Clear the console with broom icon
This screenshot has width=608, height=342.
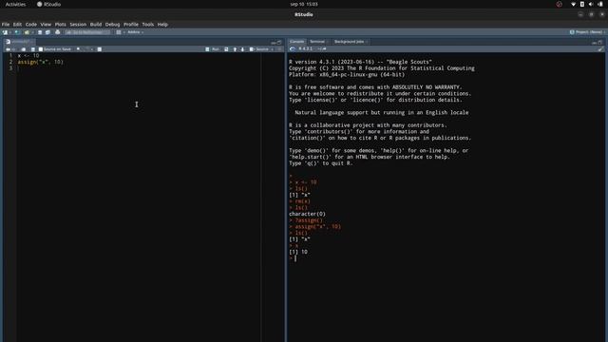tap(600, 49)
